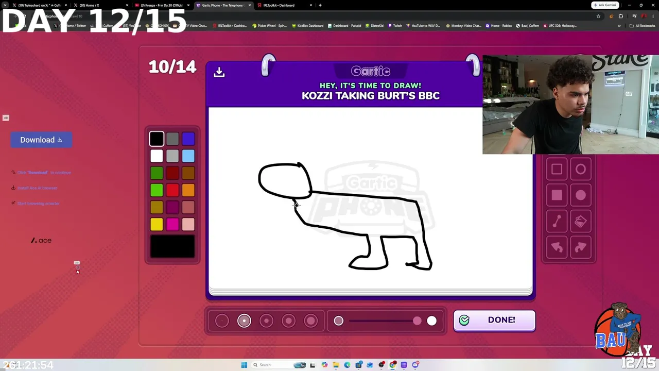Image resolution: width=659 pixels, height=371 pixels.
Task: Pick the dark gray color swatch
Action: click(172, 139)
